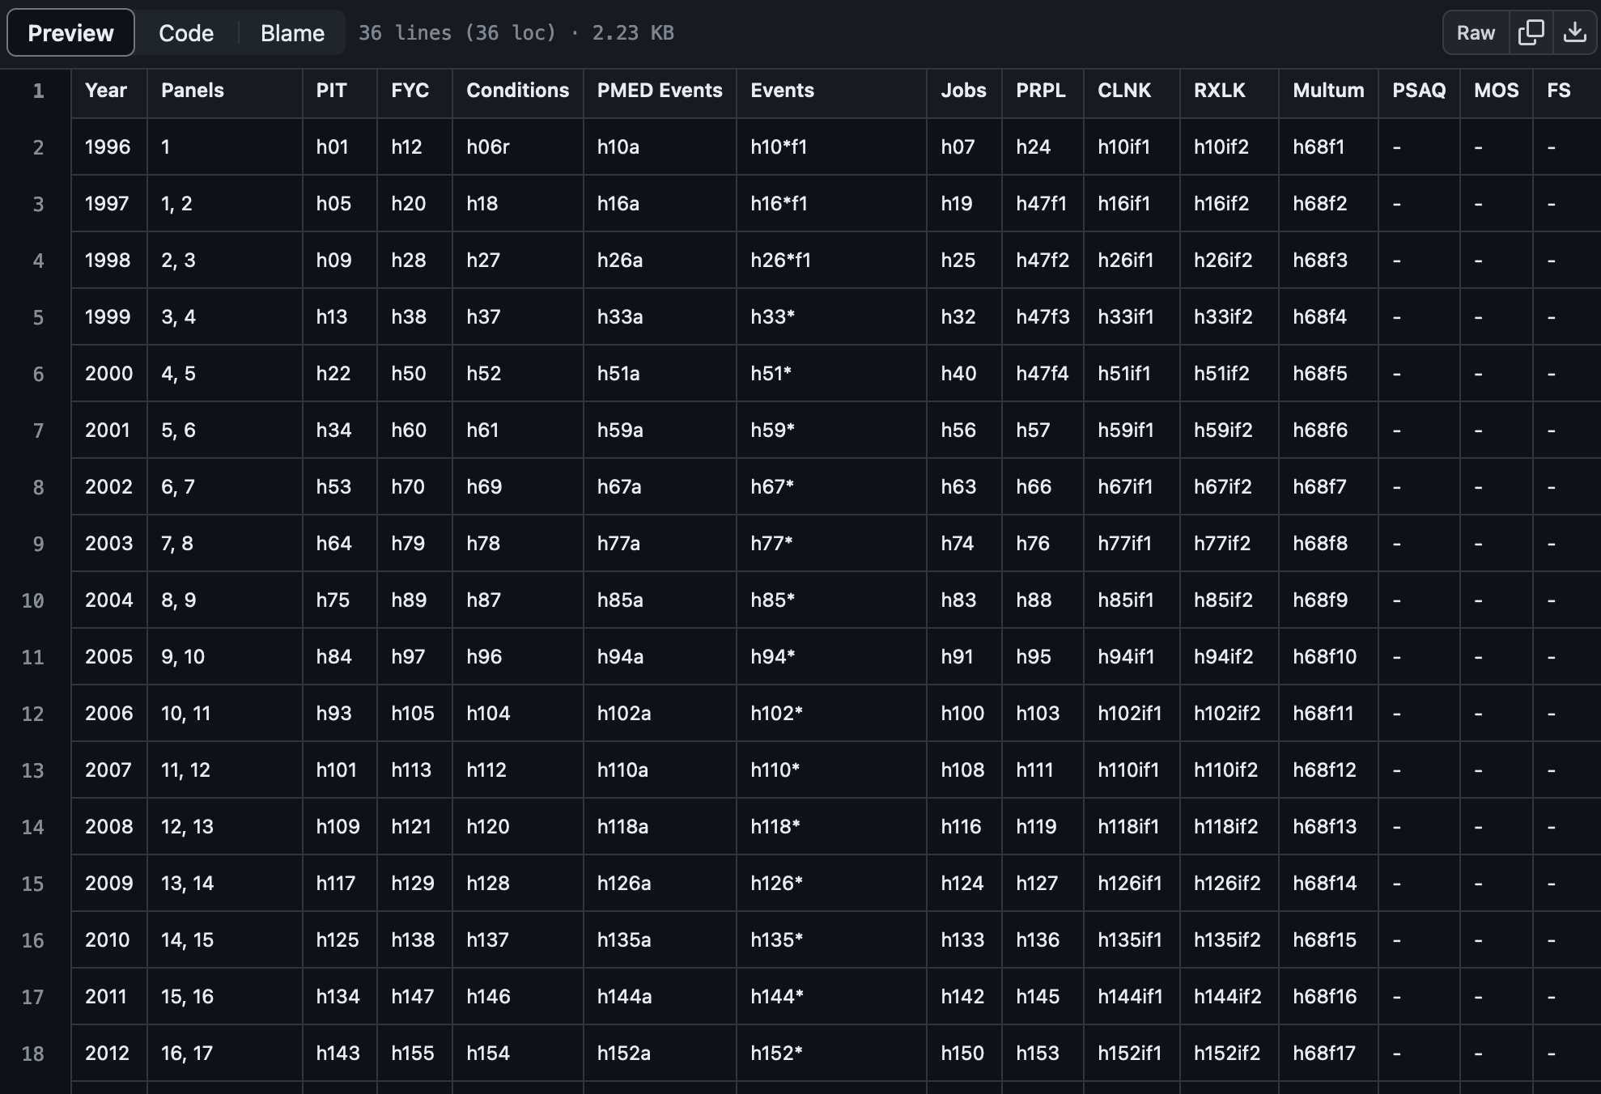
Task: Switch to Preview tab
Action: (70, 32)
